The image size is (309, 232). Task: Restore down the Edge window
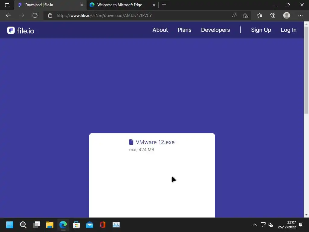pyautogui.click(x=288, y=5)
